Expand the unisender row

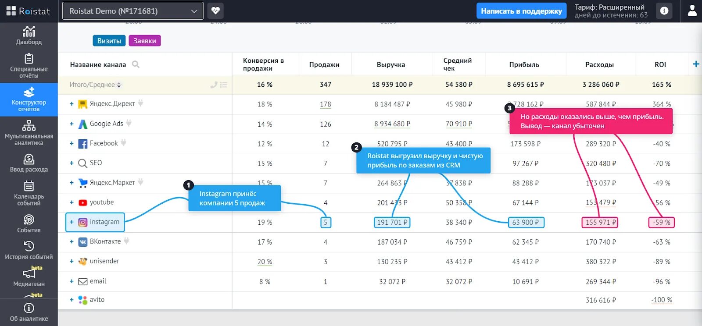pyautogui.click(x=72, y=261)
